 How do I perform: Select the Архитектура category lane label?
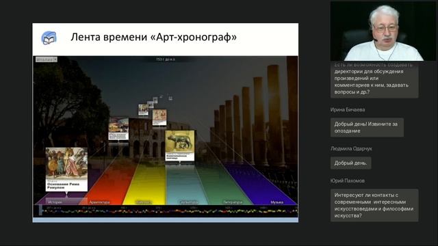pyautogui.click(x=99, y=202)
